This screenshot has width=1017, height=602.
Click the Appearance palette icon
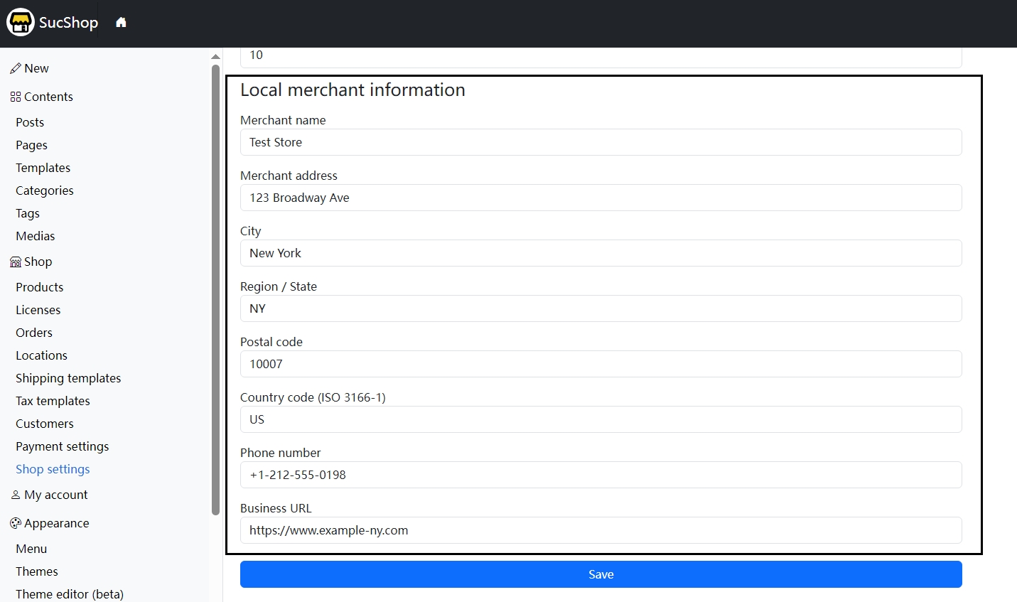pyautogui.click(x=15, y=524)
